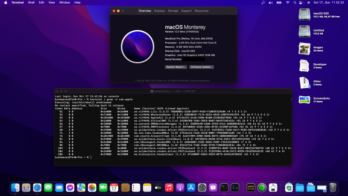Open first blue folder stack in Dock
The height and width of the screenshot is (196, 348).
(x=300, y=188)
